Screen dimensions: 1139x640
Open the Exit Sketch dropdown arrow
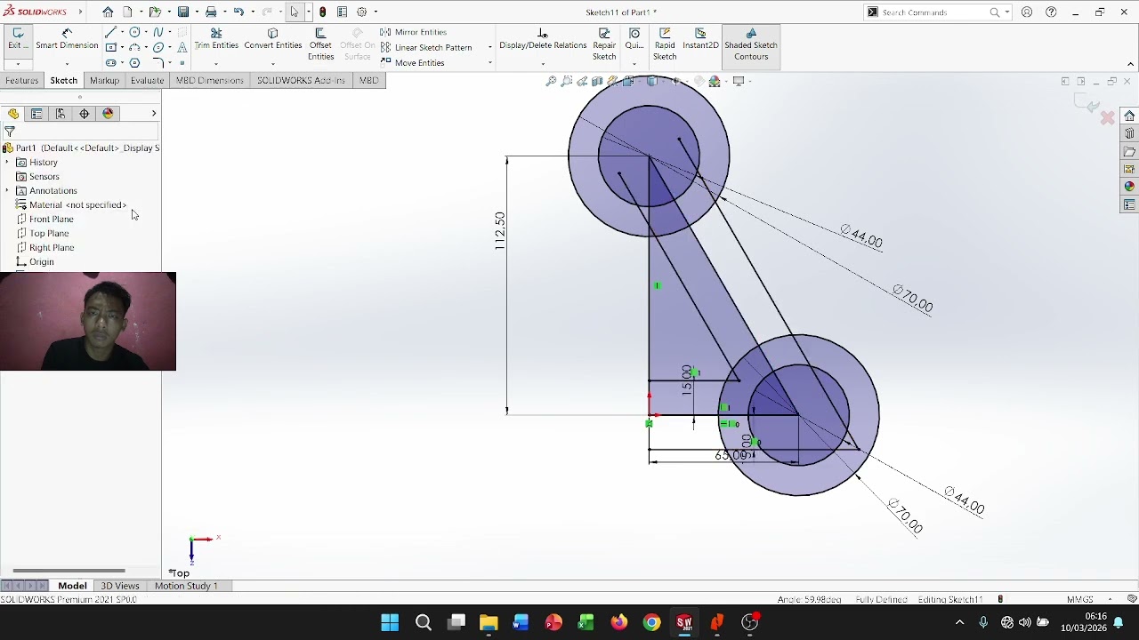coord(18,63)
